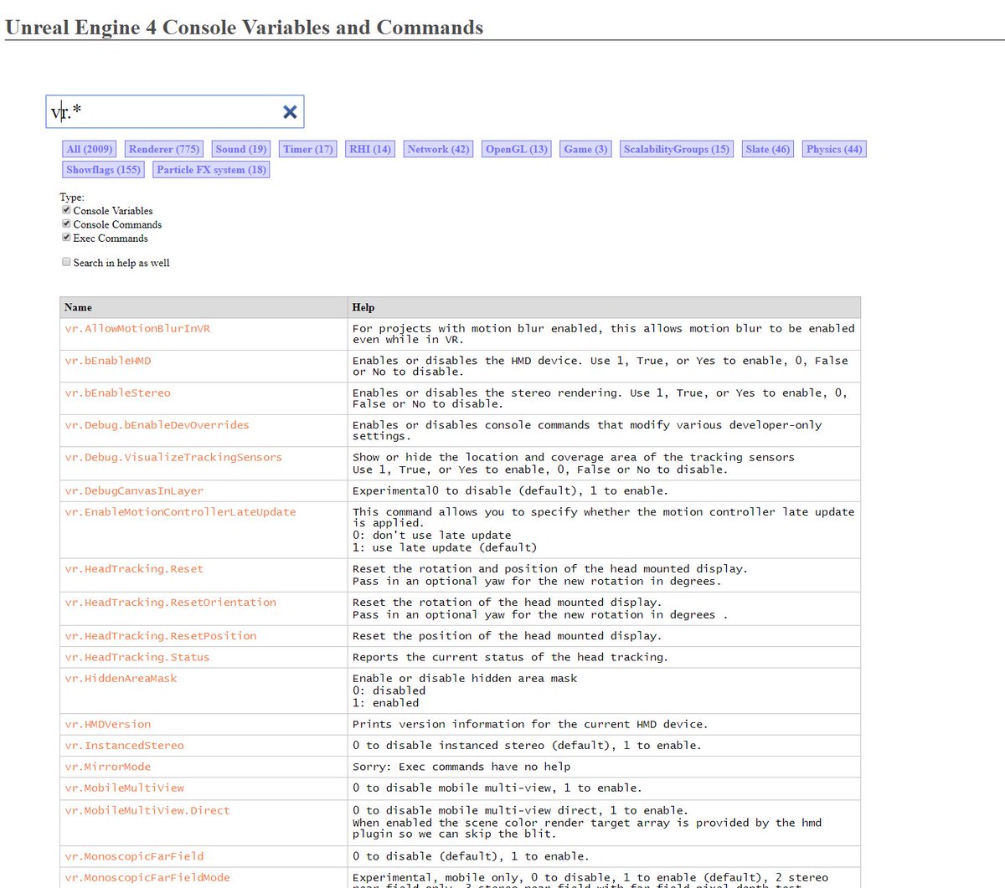This screenshot has width=1005, height=888.
Task: Click the 'Type:' label
Action: coord(72,198)
